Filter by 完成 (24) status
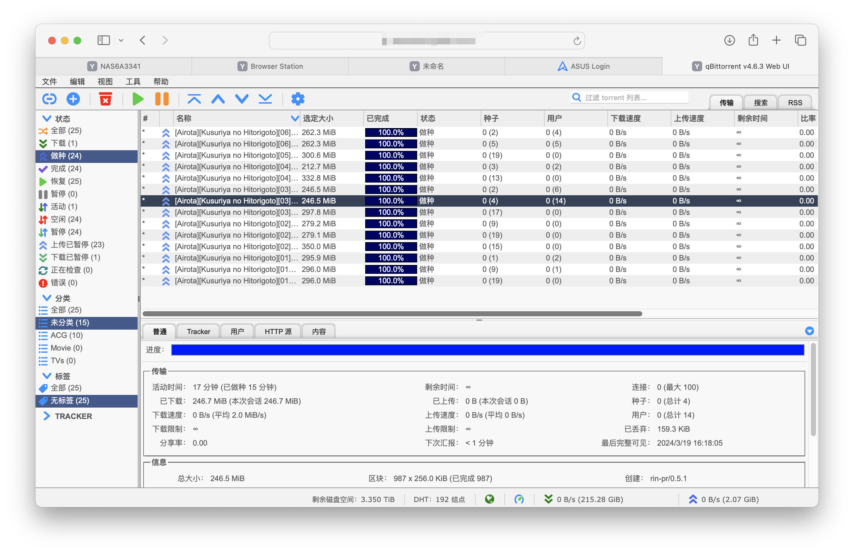Screen dimensions: 854x554 point(87,168)
